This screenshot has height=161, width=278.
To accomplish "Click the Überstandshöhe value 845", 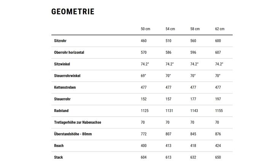I will point(193,134).
